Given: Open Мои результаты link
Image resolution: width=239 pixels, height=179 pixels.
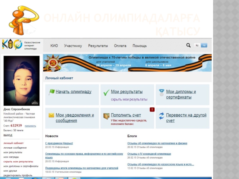Looking at the screenshot, I should 127,92.
